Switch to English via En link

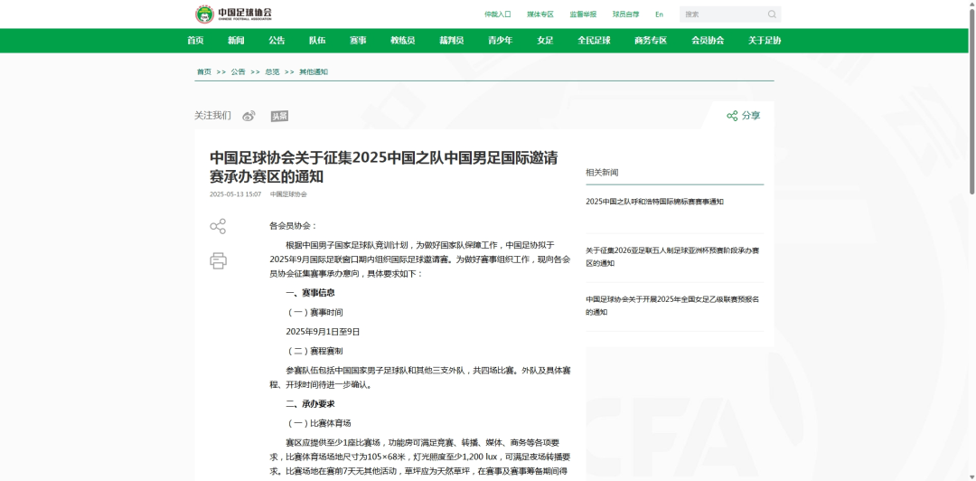click(x=659, y=14)
